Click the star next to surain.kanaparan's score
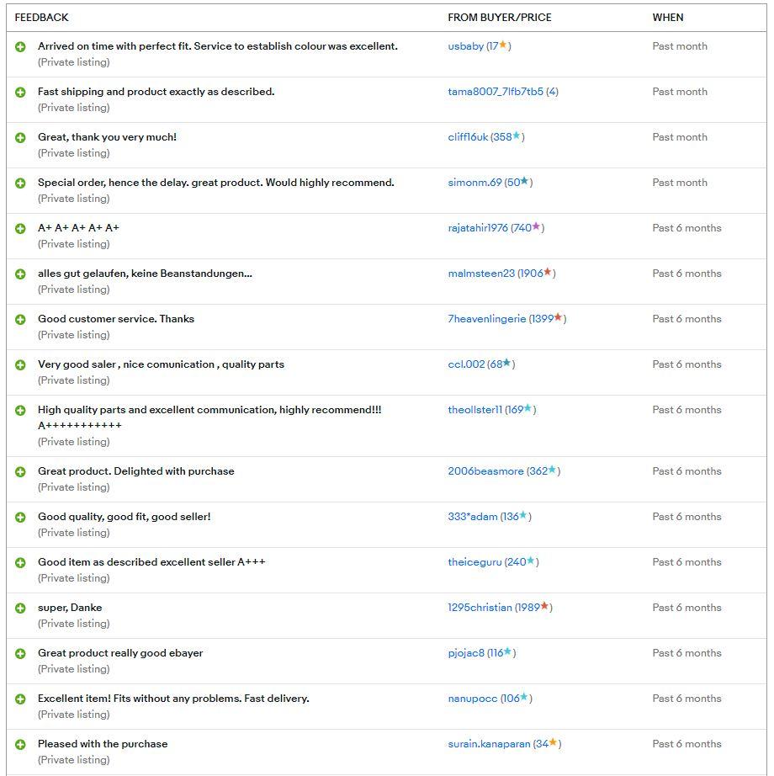774x776 pixels. click(553, 743)
